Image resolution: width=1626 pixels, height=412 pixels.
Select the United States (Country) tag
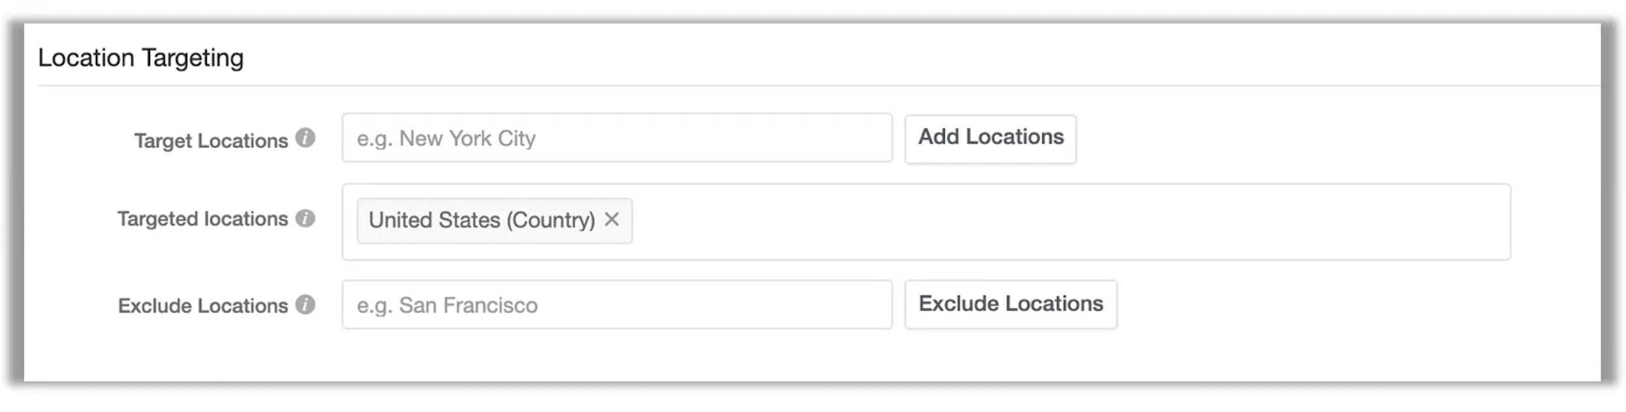(482, 220)
